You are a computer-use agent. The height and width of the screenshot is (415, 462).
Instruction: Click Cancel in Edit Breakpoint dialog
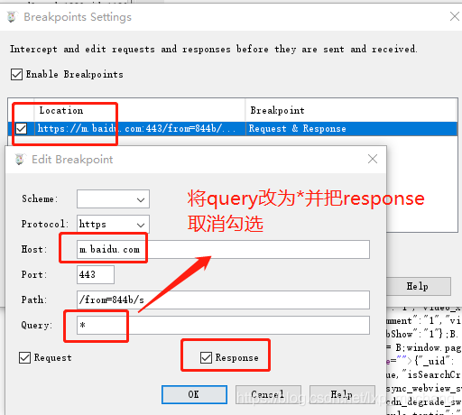(268, 394)
